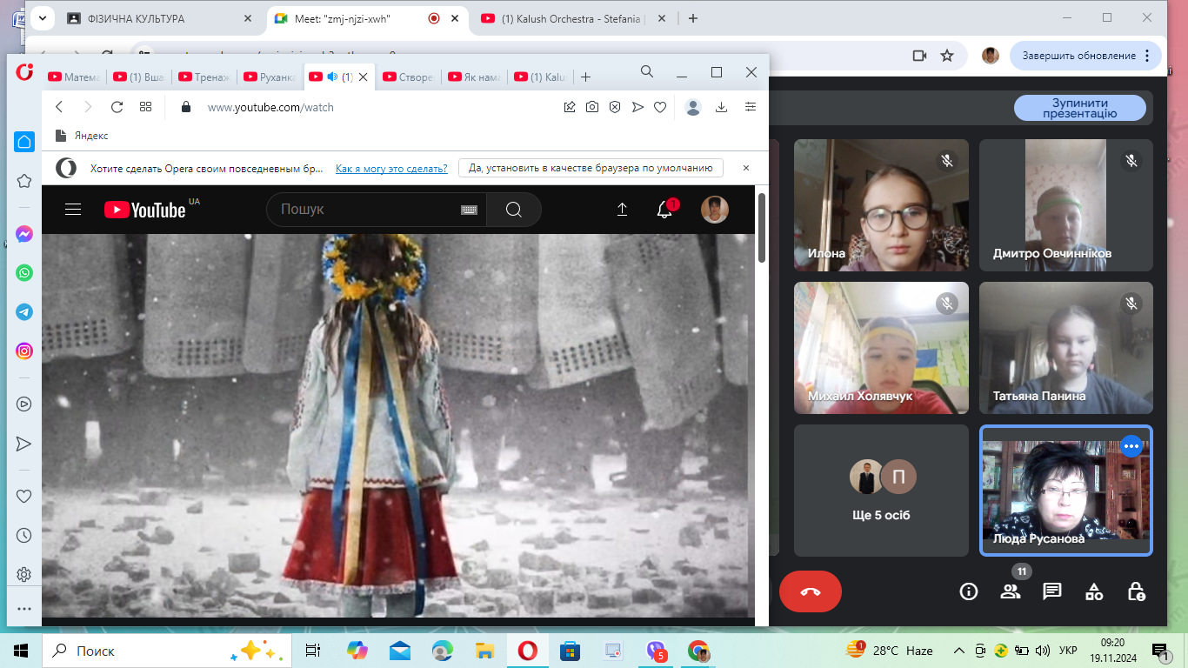Leave the call with the red hang-up button
The height and width of the screenshot is (668, 1188).
[x=811, y=591]
